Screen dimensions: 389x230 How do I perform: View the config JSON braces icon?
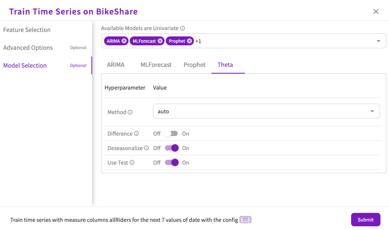[245, 220]
